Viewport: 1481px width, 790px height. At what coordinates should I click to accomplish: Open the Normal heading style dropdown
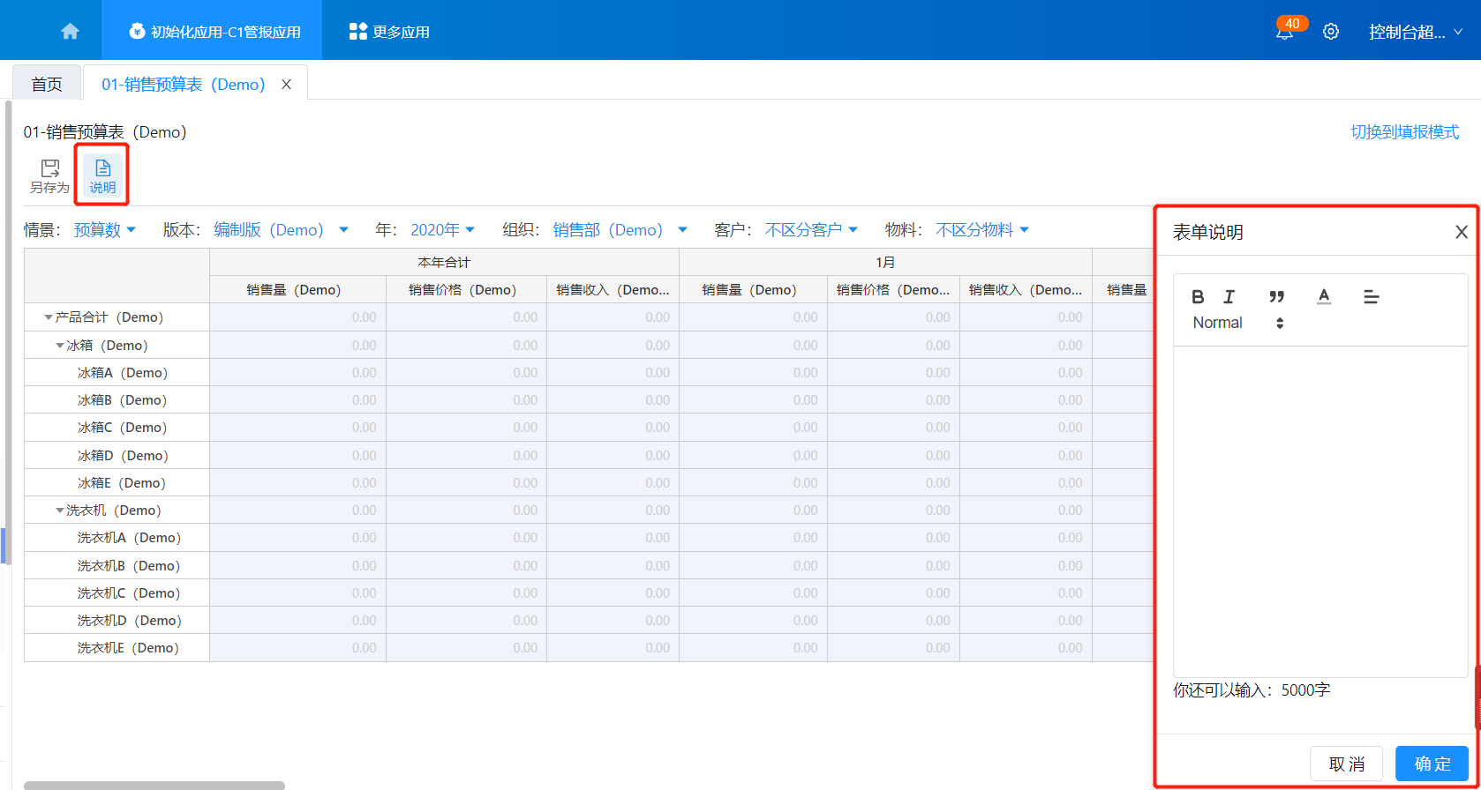coord(1237,324)
